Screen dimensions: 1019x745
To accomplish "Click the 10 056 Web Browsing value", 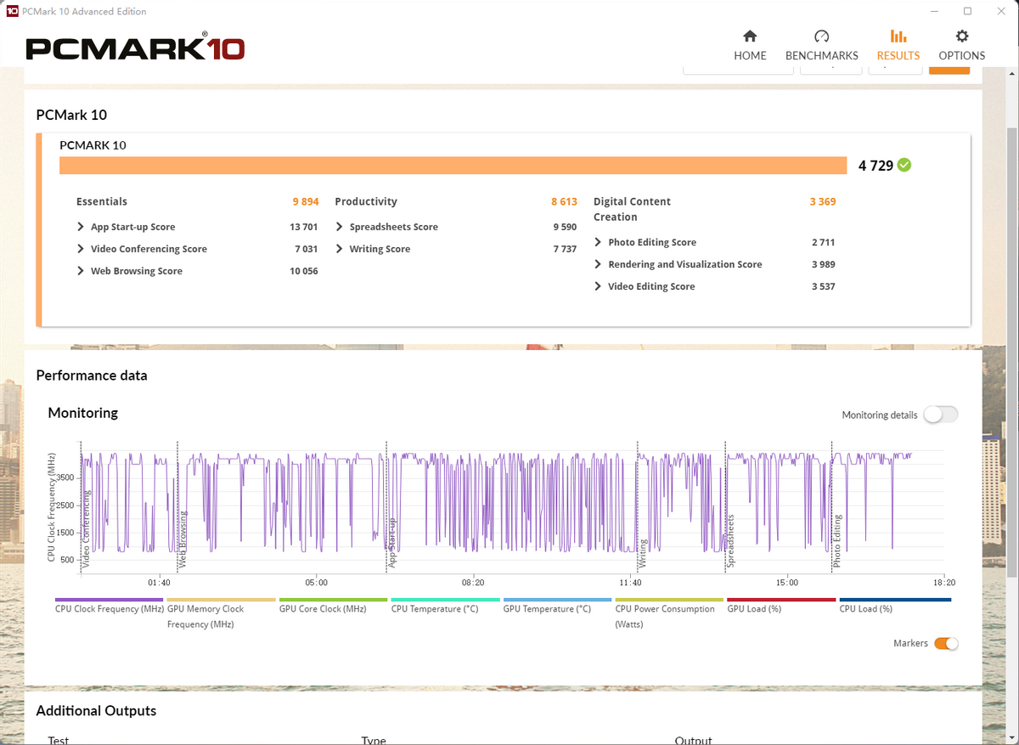I will tap(304, 271).
